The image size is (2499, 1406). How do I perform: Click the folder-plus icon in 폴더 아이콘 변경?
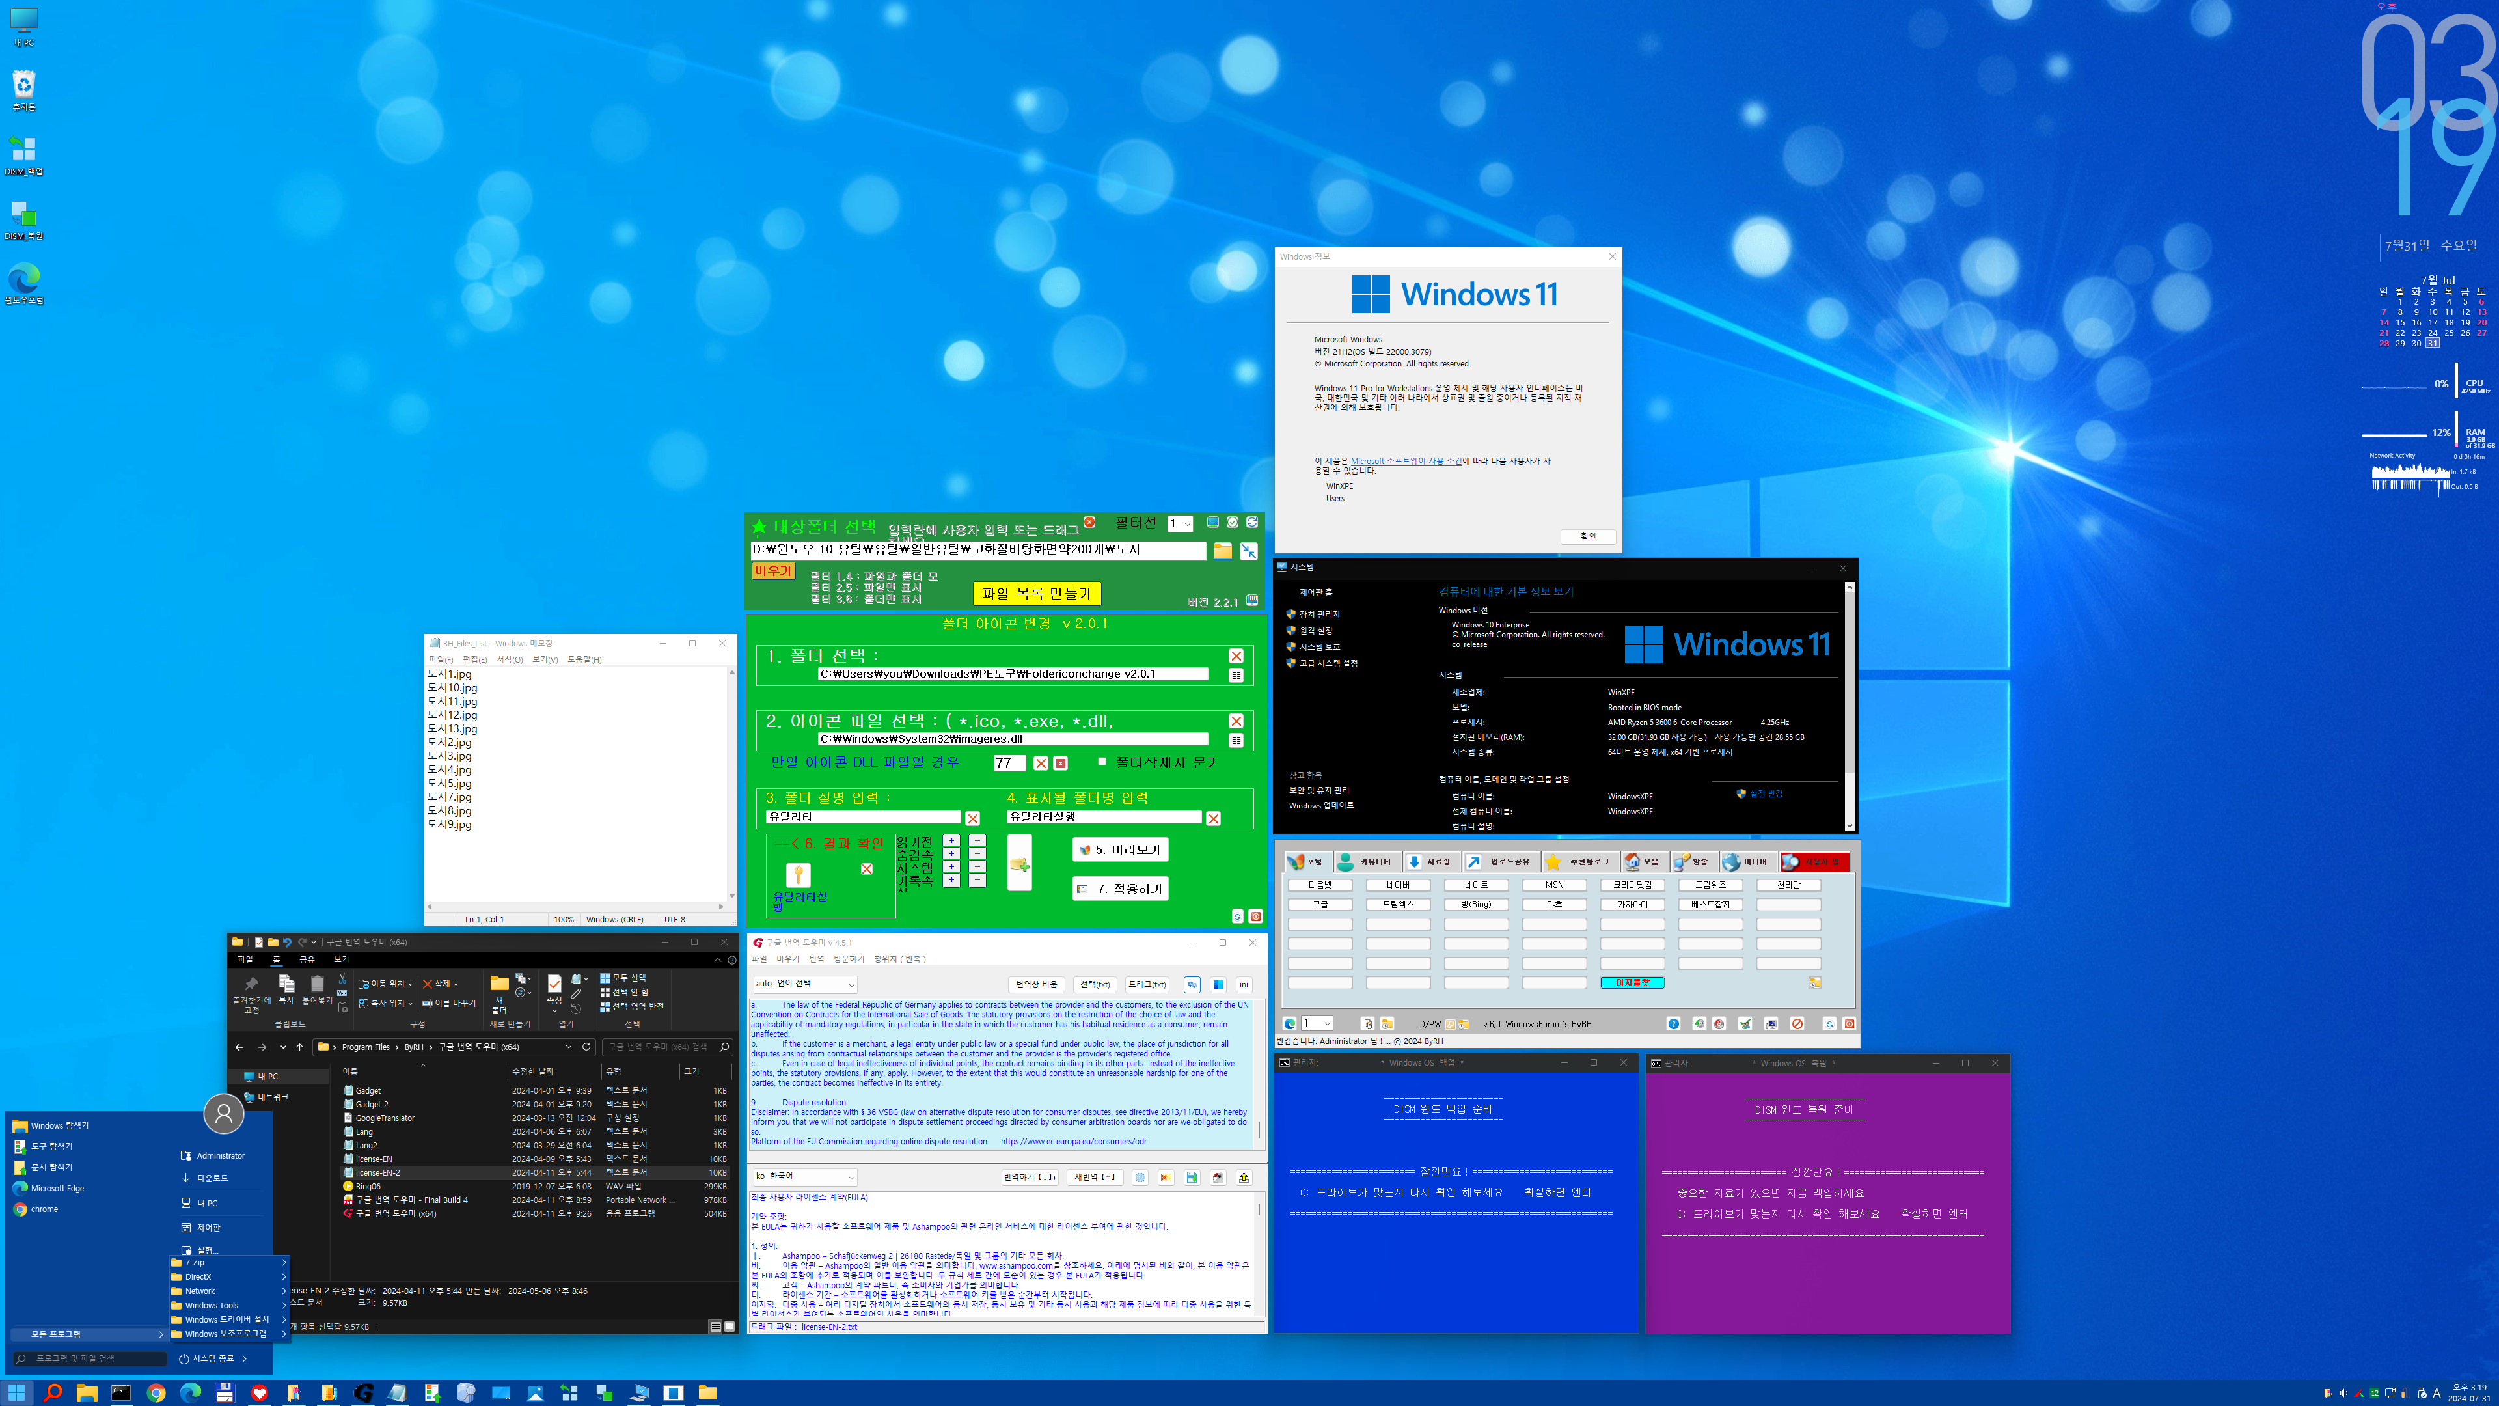pos(1020,864)
